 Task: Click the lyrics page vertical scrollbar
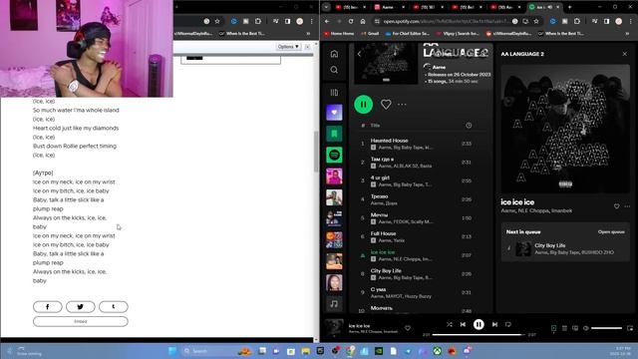pos(316,152)
